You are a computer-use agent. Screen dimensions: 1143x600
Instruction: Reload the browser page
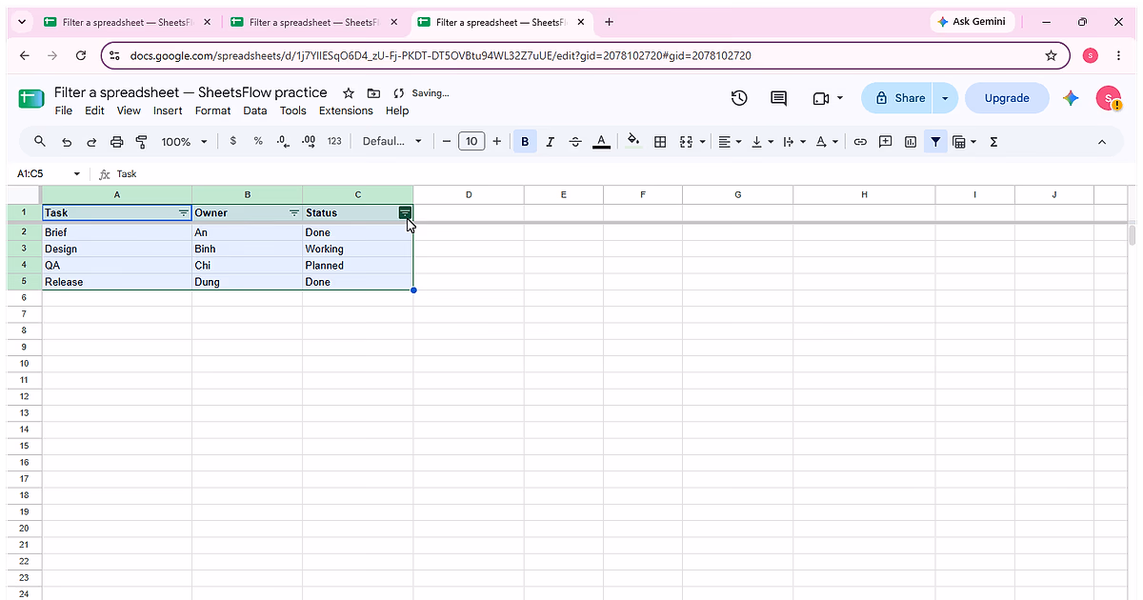pyautogui.click(x=81, y=55)
